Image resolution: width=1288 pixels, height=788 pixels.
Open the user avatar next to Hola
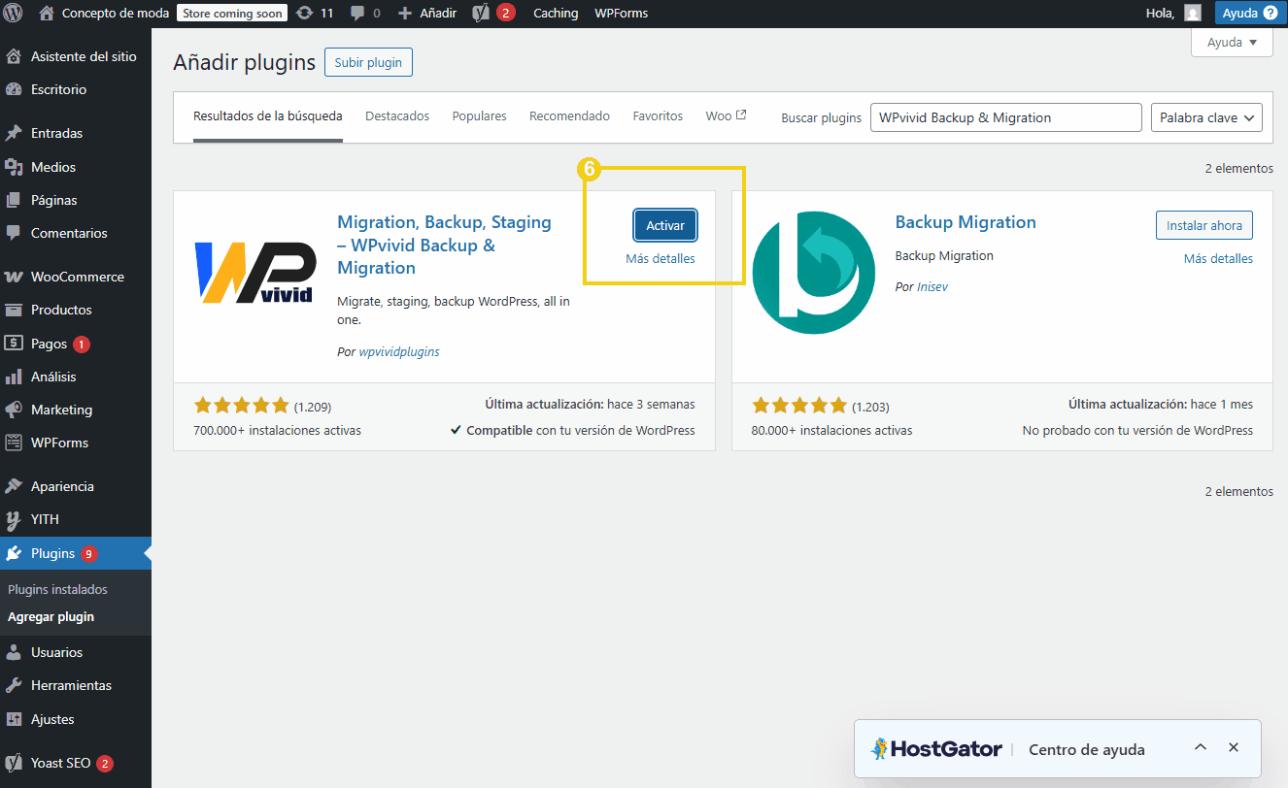(x=1193, y=14)
